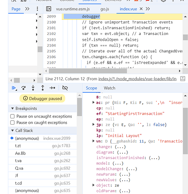
Task: Close the index.vue tab
Action: coord(141,9)
